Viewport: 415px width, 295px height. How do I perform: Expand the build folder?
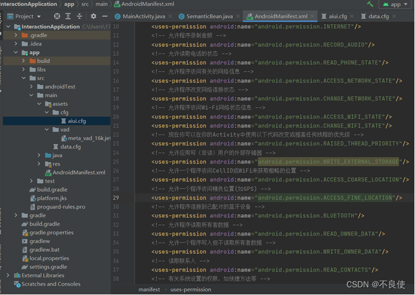(x=24, y=61)
